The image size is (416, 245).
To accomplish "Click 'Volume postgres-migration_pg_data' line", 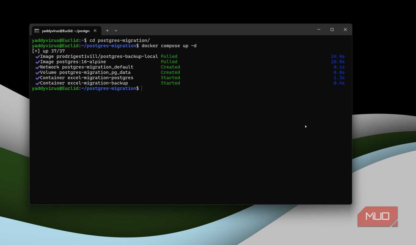I will click(x=85, y=73).
